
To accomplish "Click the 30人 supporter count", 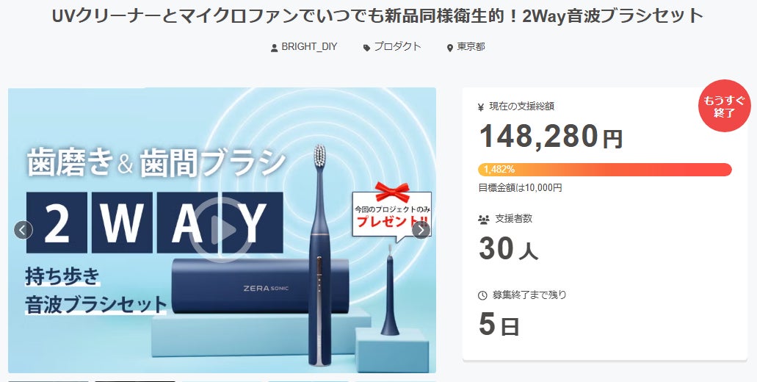I will point(508,249).
